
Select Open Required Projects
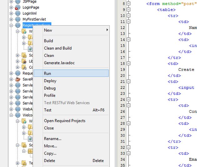(x=71, y=120)
